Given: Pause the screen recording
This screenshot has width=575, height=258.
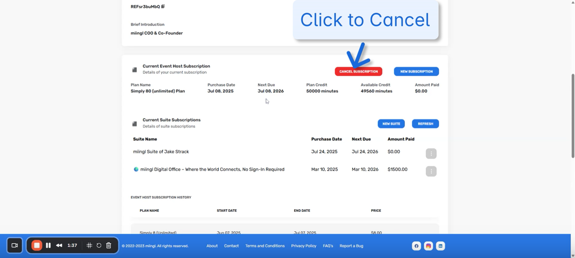Looking at the screenshot, I should coord(48,245).
